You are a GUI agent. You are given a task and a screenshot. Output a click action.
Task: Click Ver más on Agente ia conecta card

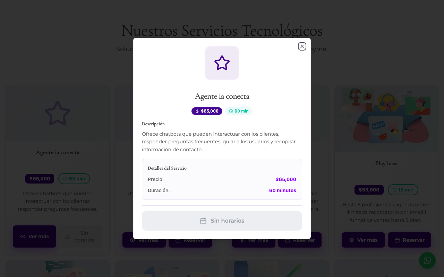[34, 236]
